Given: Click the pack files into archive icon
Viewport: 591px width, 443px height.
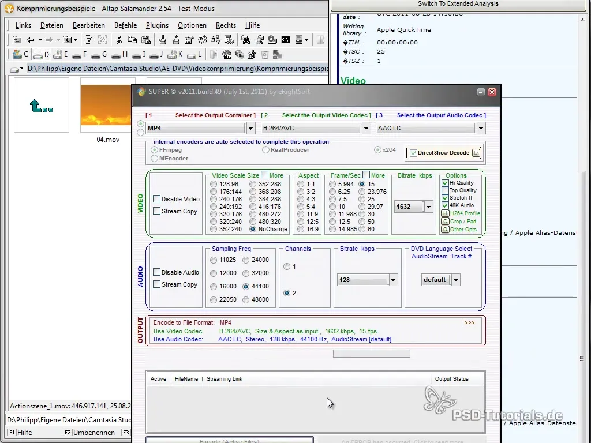Looking at the screenshot, I should point(162,40).
